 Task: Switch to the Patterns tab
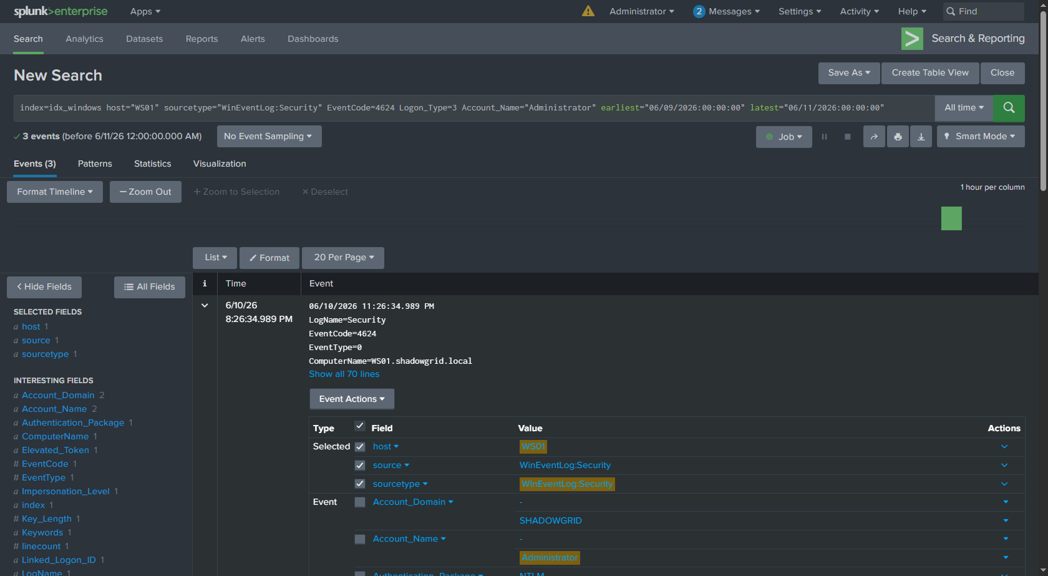[95, 164]
